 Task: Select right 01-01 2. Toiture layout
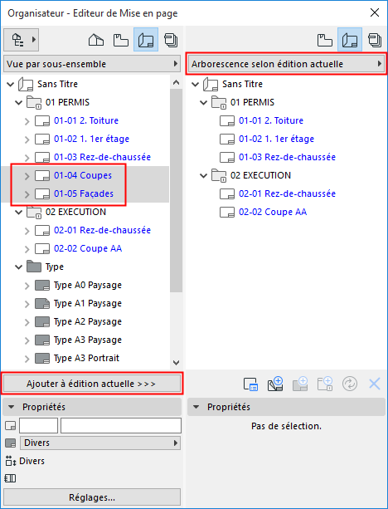[x=271, y=120]
